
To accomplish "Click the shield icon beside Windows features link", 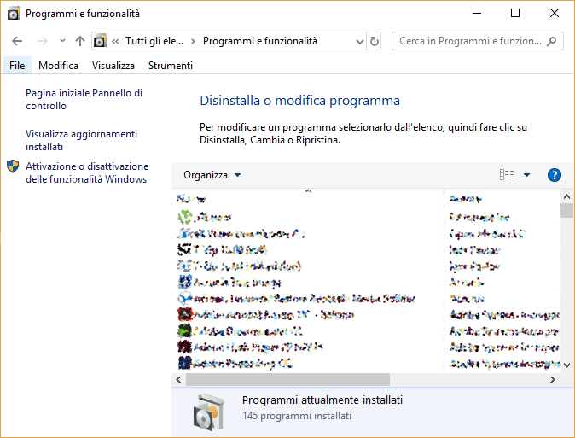I will [13, 166].
